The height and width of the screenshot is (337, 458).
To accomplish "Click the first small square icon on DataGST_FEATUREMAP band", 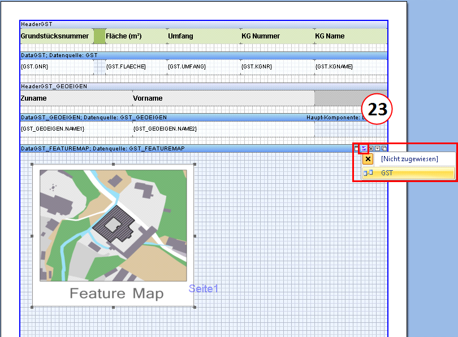I will (356, 149).
